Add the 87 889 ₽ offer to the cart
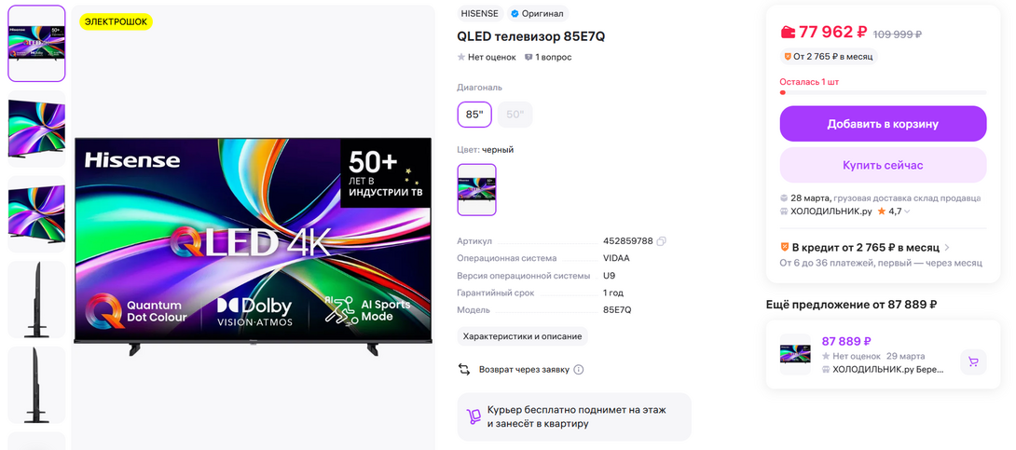 tap(972, 361)
